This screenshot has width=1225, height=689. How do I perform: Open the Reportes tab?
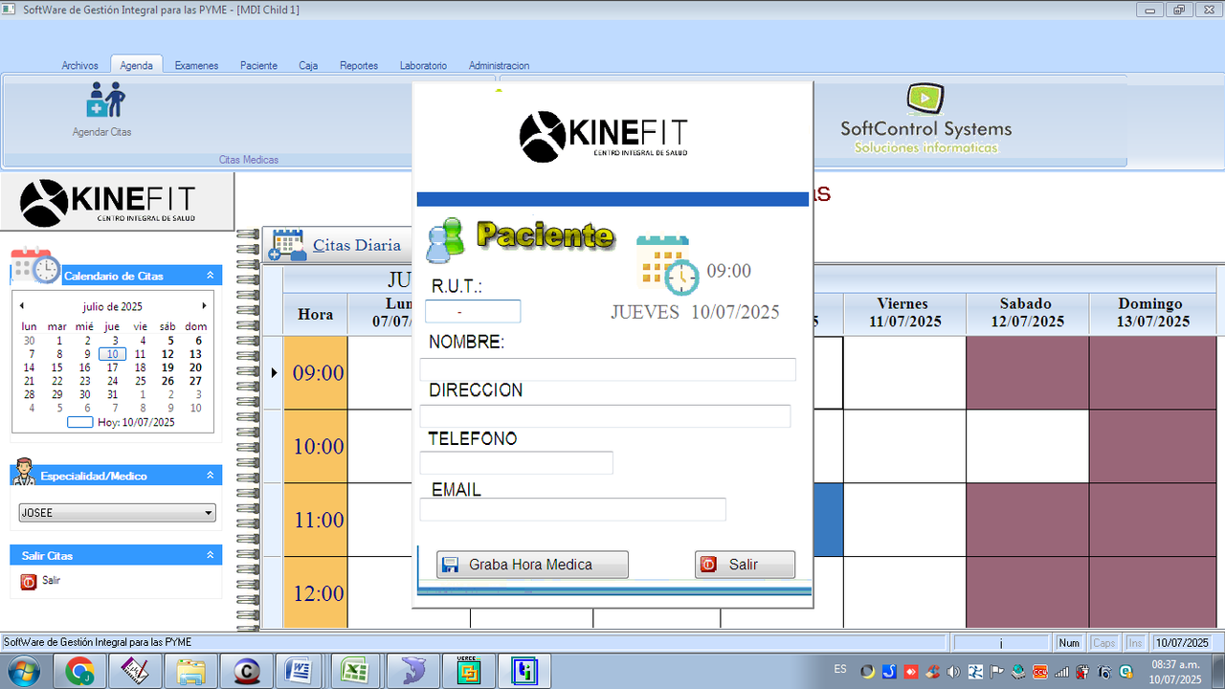coord(359,65)
